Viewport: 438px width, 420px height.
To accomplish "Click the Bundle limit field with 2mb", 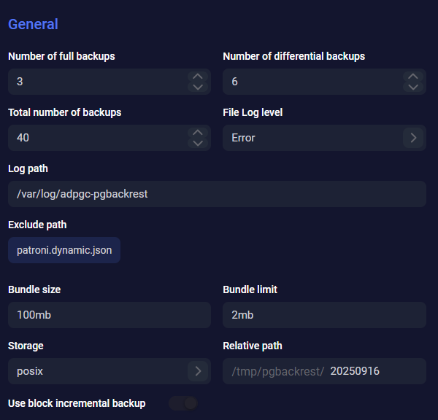I will (324, 315).
